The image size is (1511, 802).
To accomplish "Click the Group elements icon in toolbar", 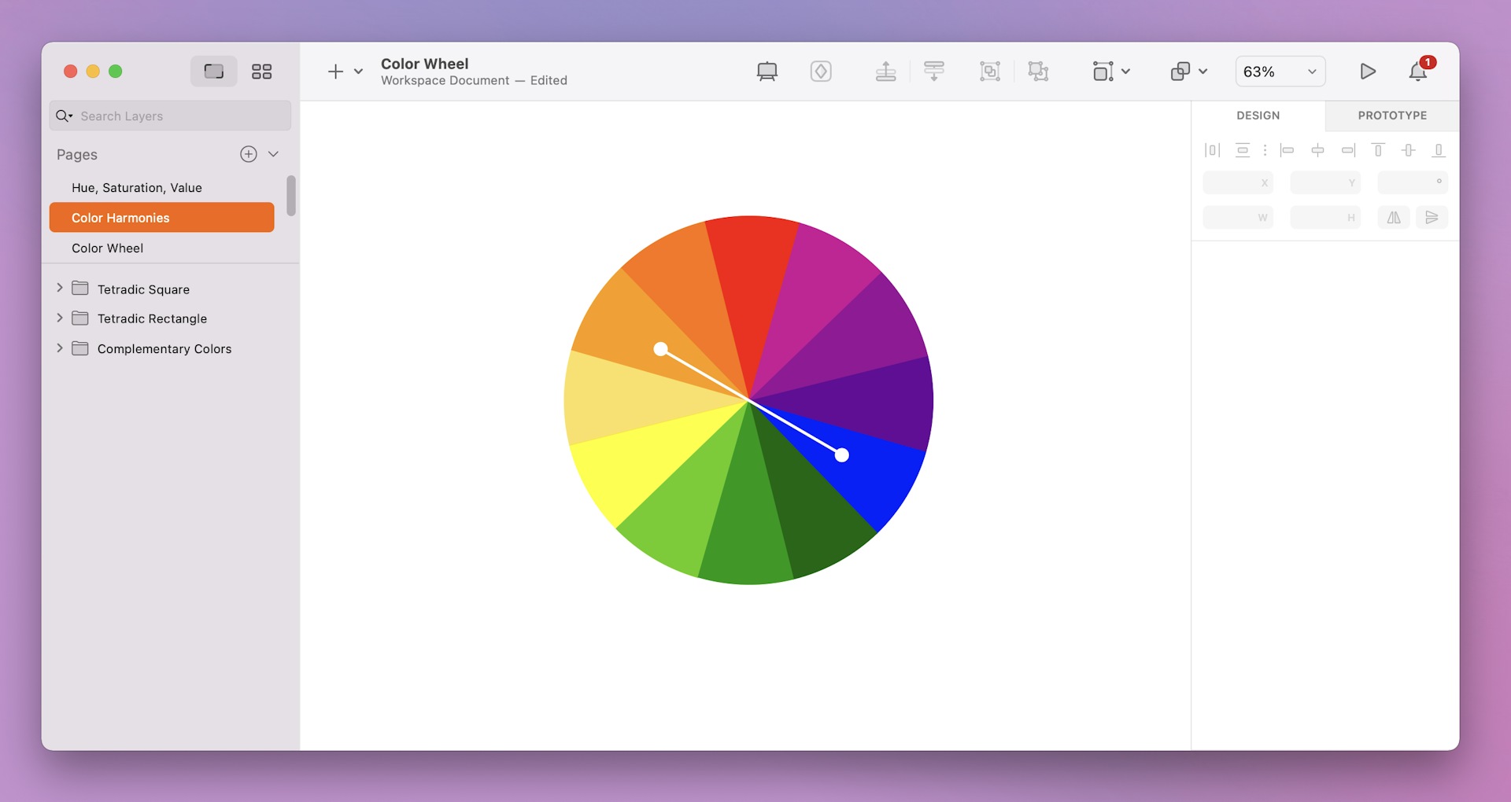I will point(989,71).
